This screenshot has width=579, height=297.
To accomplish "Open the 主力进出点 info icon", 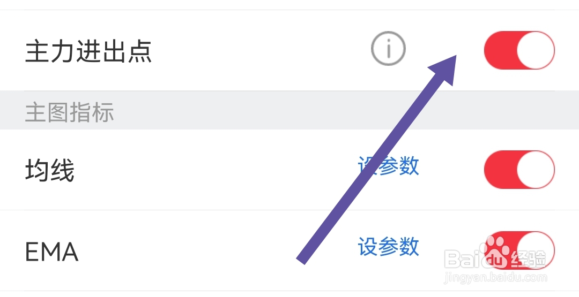I will (x=388, y=50).
